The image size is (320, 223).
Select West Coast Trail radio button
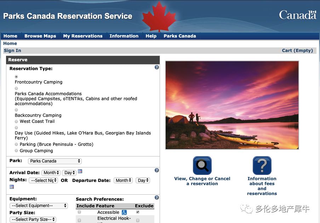[16, 122]
